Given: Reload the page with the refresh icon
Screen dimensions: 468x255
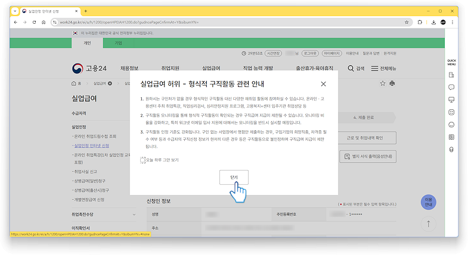Looking at the screenshot, I should click(x=34, y=22).
